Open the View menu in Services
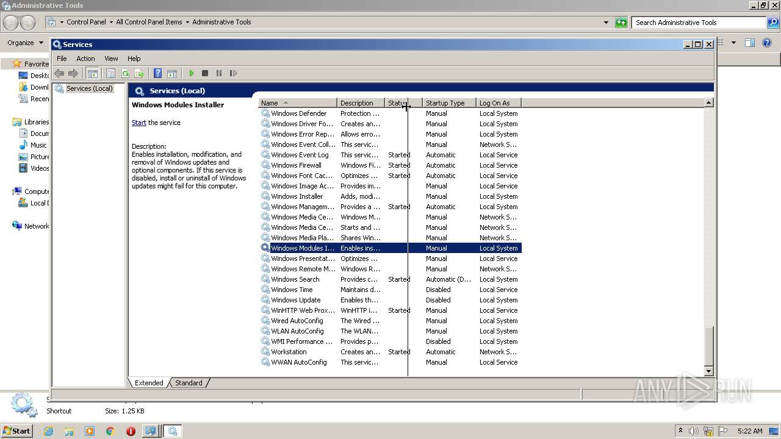Viewport: 781px width, 439px height. (111, 59)
